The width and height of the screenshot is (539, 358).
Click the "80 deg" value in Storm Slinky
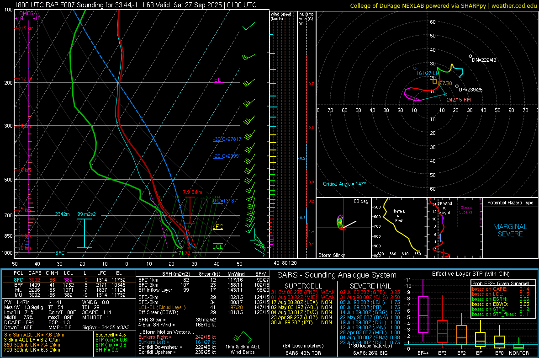[360, 201]
